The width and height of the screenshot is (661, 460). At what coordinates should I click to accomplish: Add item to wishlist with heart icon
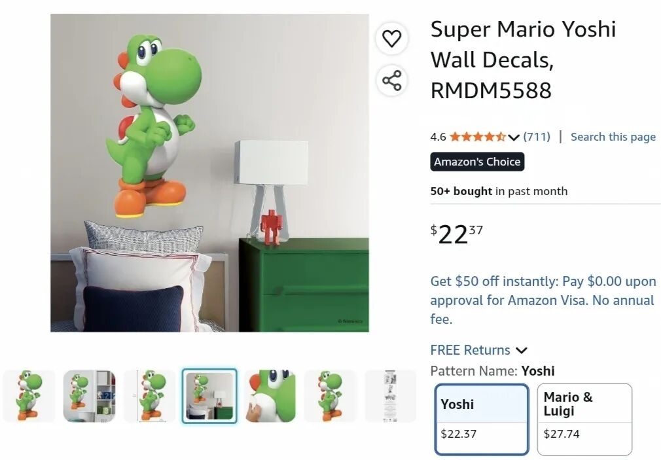[x=391, y=39]
